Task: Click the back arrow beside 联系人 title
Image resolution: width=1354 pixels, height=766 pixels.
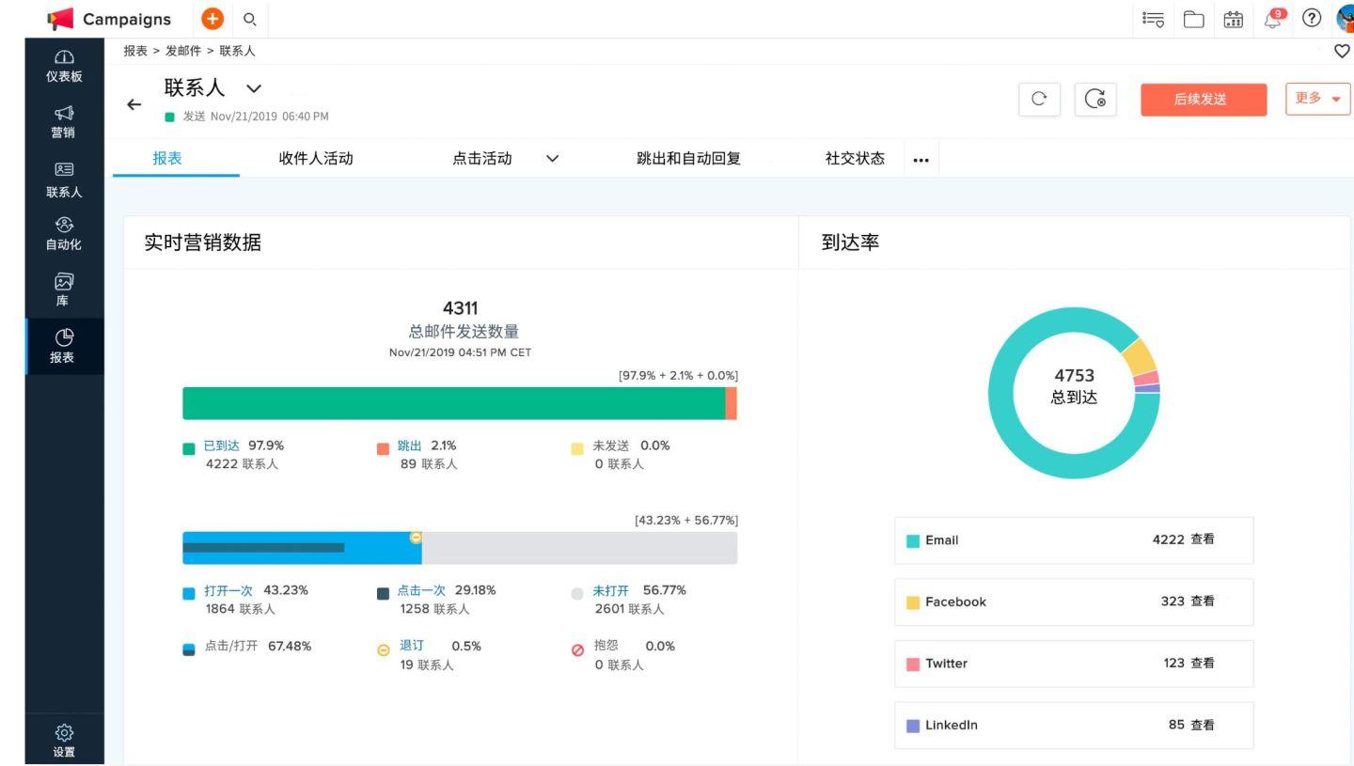Action: (x=135, y=105)
